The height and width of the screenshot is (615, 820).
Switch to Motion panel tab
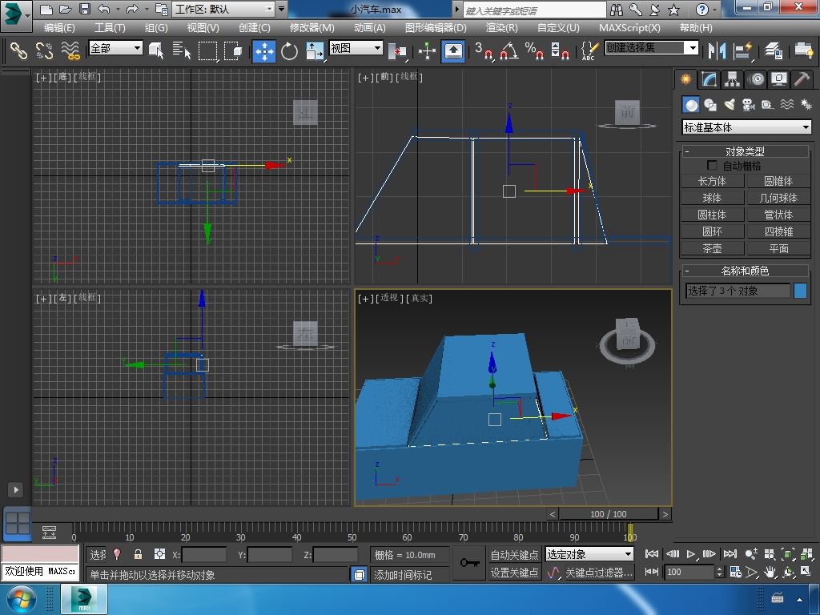(756, 79)
